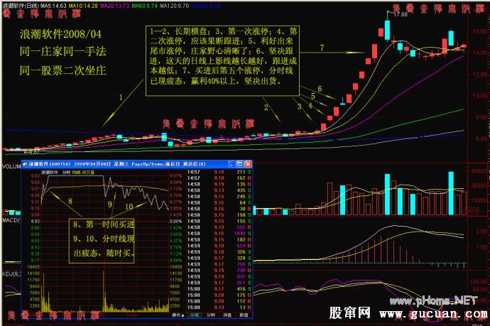Select the tick row with volume 1049
This screenshot has width=490, height=326.
(219, 234)
